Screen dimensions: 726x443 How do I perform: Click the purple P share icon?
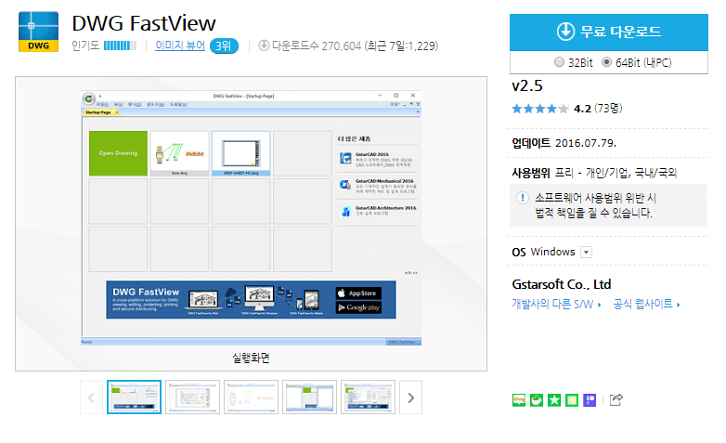click(590, 400)
